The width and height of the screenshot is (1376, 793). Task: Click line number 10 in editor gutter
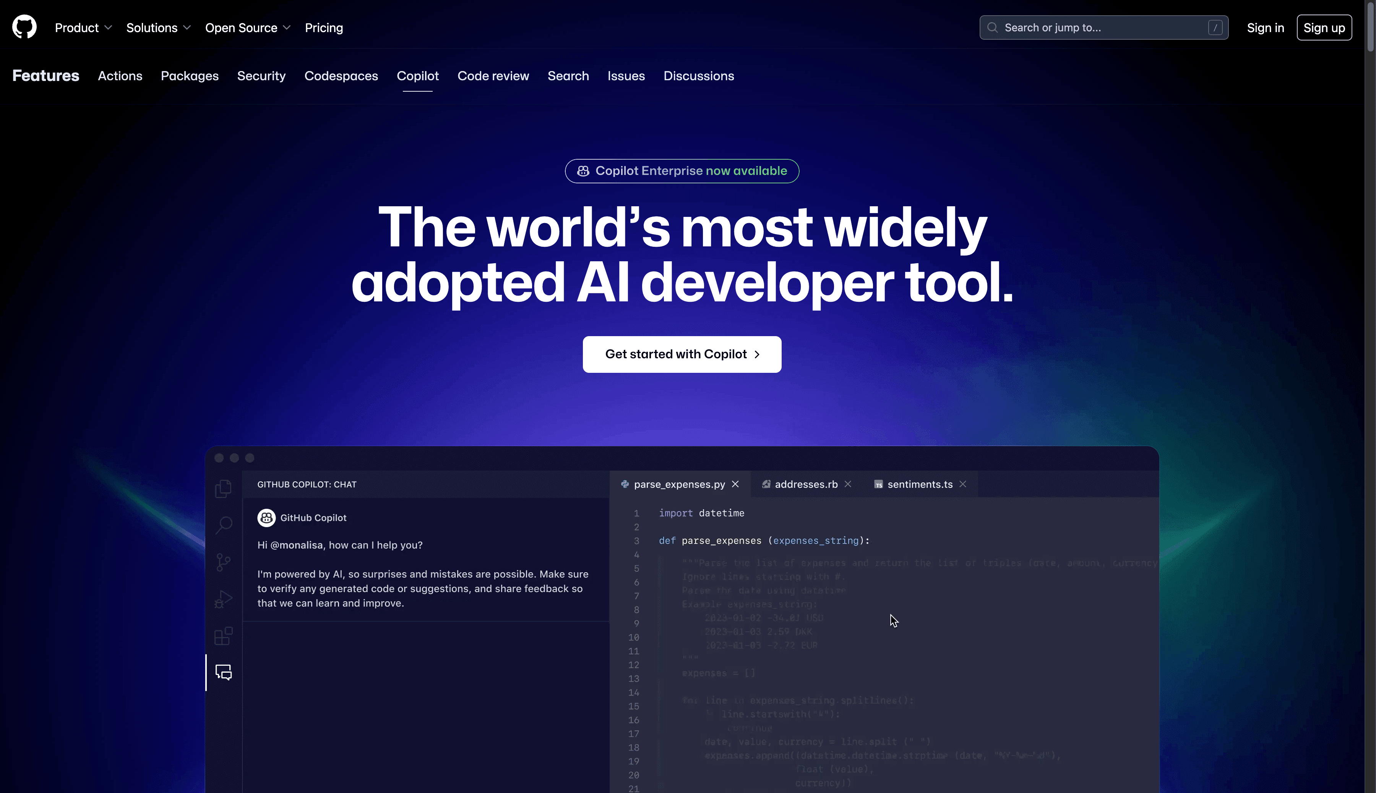[634, 637]
